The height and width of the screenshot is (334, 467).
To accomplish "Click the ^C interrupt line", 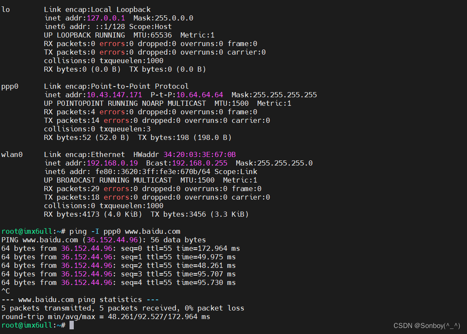I will pyautogui.click(x=6, y=291).
